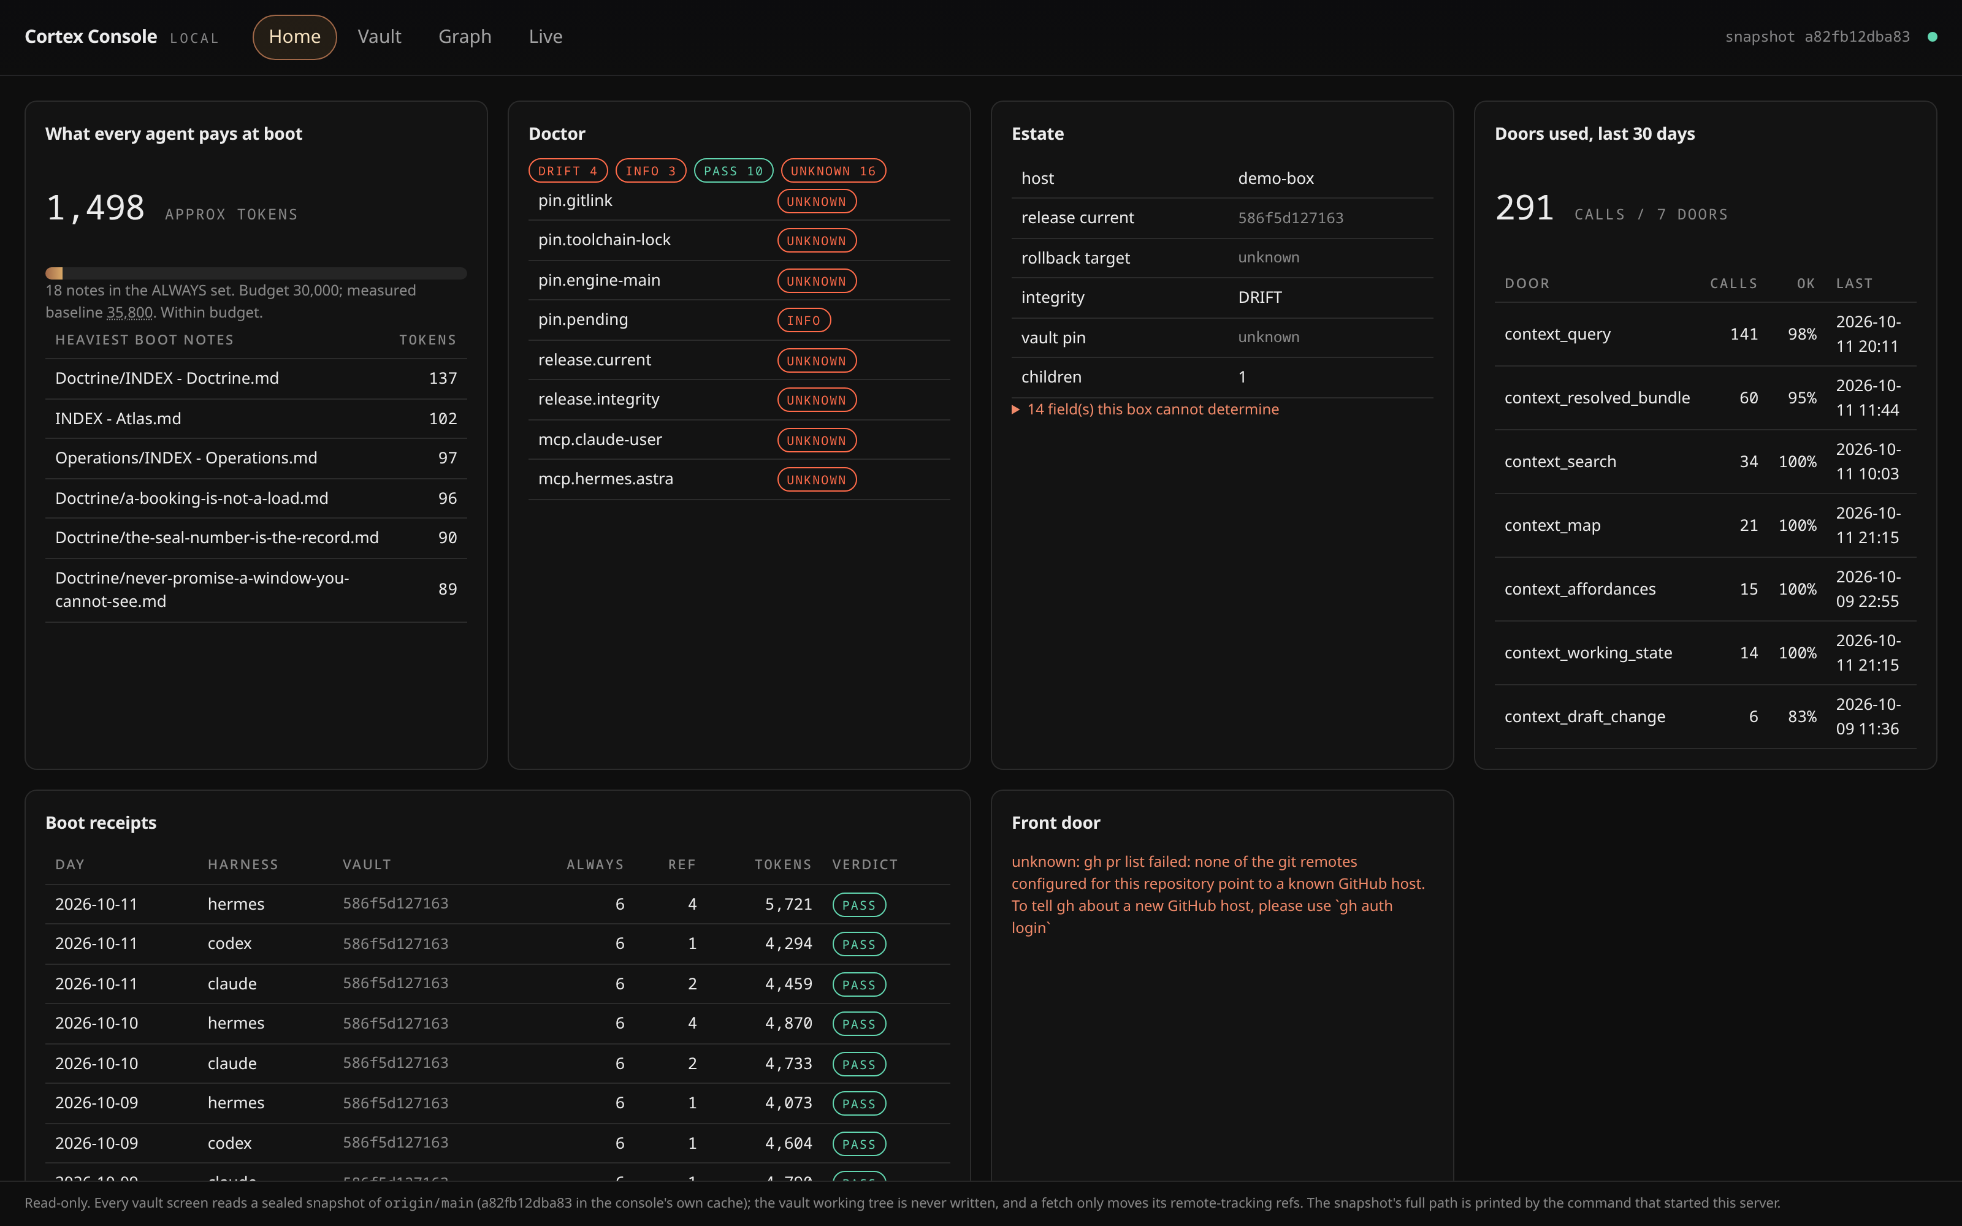This screenshot has width=1962, height=1226.
Task: Select the mcp.claude-user doctor row
Action: pos(739,440)
